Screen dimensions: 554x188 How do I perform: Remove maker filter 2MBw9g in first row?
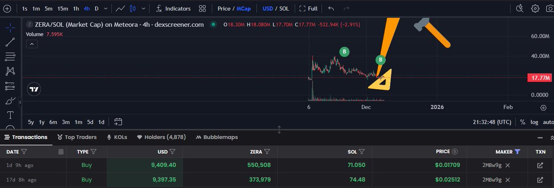(x=508, y=165)
